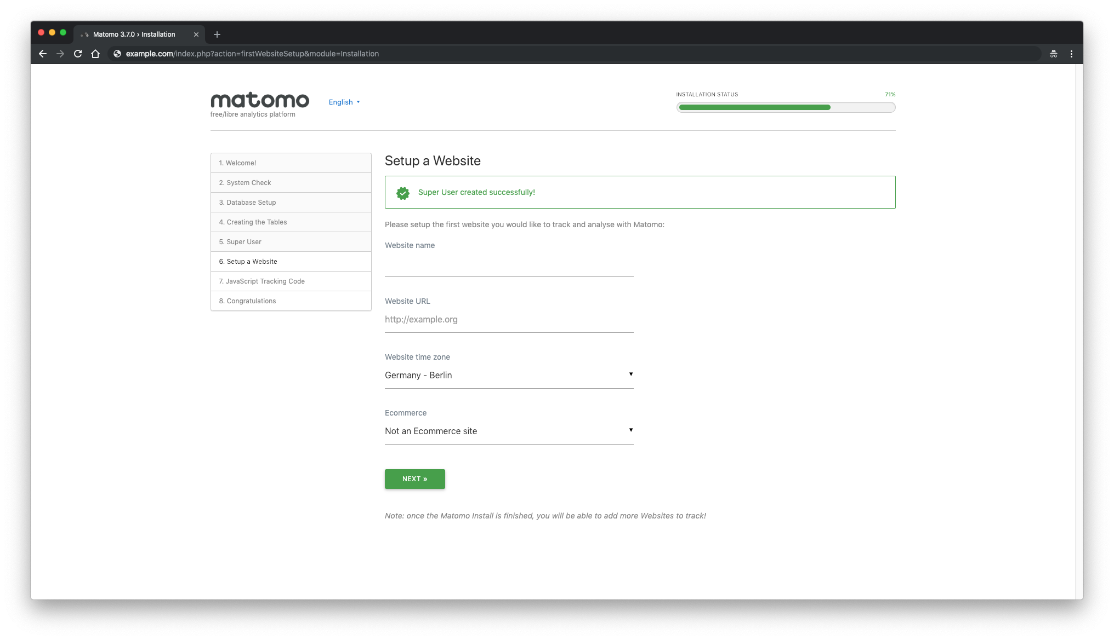Click the green success checkmark icon
This screenshot has width=1114, height=640.
click(403, 193)
